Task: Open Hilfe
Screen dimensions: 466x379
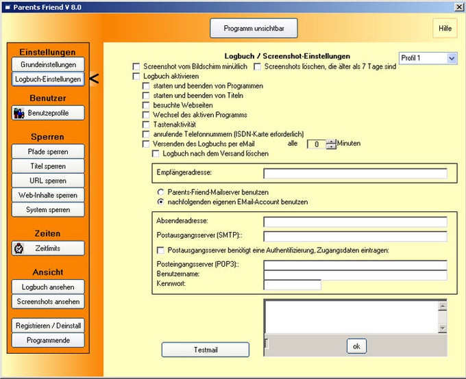Action: tap(445, 28)
